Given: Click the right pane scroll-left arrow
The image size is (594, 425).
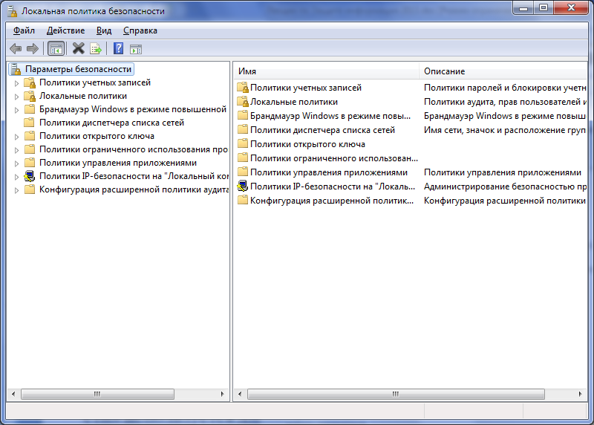Looking at the screenshot, I should 240,394.
